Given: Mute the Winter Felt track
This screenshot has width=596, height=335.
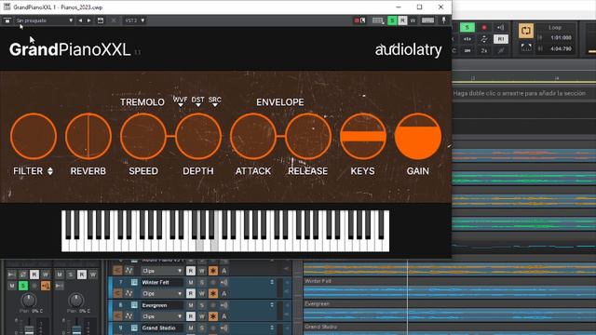Looking at the screenshot, I should tap(191, 282).
